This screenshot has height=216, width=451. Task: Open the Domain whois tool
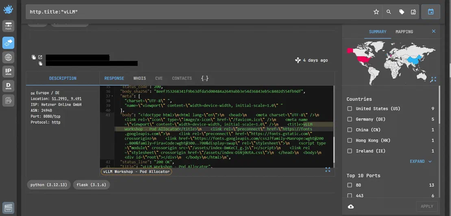[9, 86]
